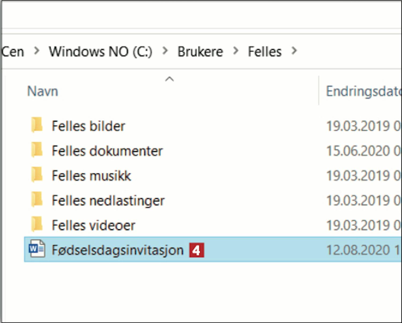
Task: Sort files by the Navn column
Action: (43, 91)
